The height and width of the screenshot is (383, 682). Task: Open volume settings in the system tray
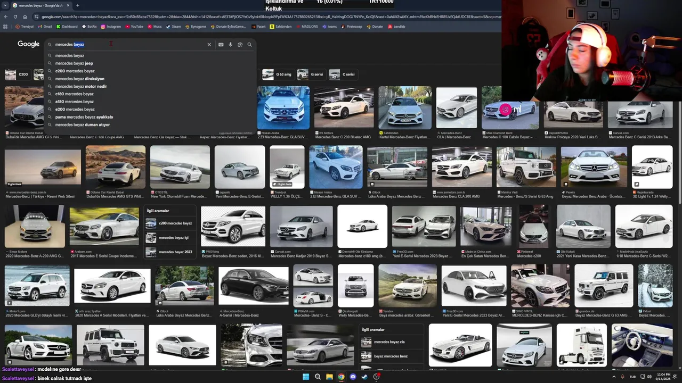point(649,377)
